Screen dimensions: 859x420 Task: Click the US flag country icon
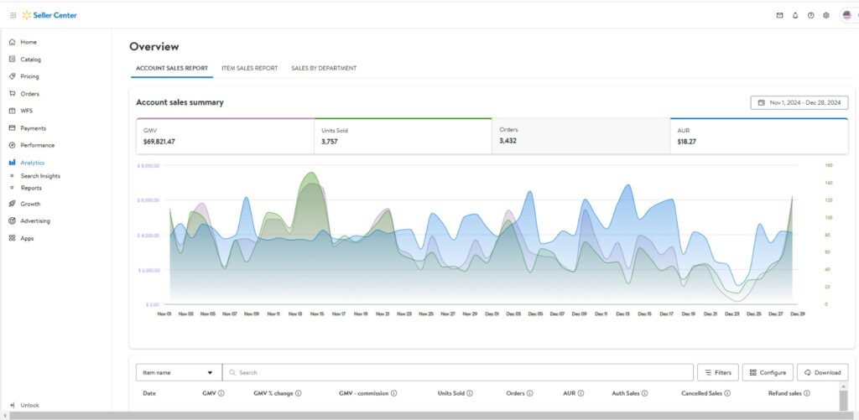point(846,15)
